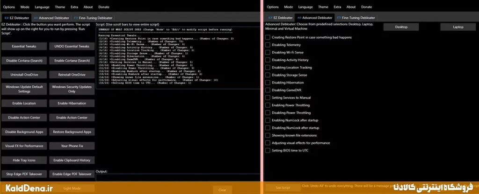479x194 pixels.
Task: Open Mode menu in the right window
Action: click(x=288, y=7)
